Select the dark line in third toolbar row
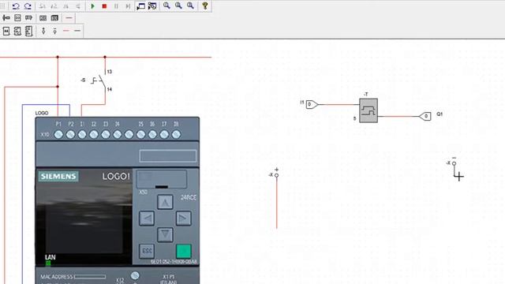This screenshot has width=505, height=284. 77,31
